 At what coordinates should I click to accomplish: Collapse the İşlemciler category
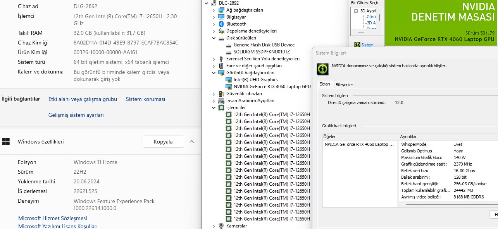click(214, 108)
